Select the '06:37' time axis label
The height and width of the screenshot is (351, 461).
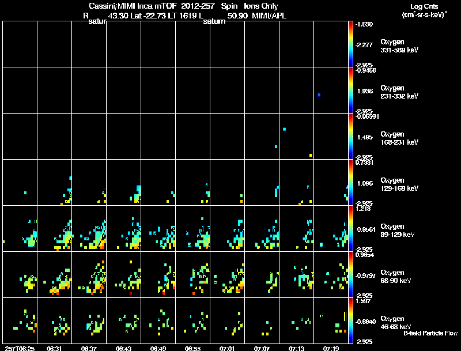point(89,348)
